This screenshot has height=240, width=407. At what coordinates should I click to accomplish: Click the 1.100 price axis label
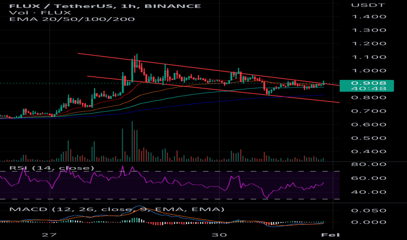(369, 57)
